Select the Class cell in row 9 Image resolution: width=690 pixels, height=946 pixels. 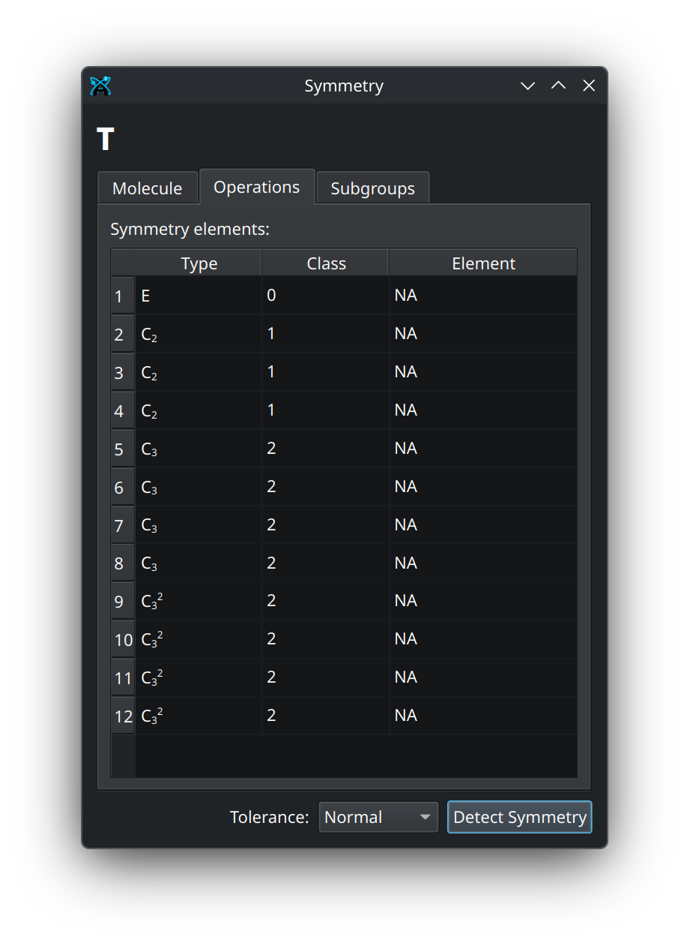coord(326,601)
